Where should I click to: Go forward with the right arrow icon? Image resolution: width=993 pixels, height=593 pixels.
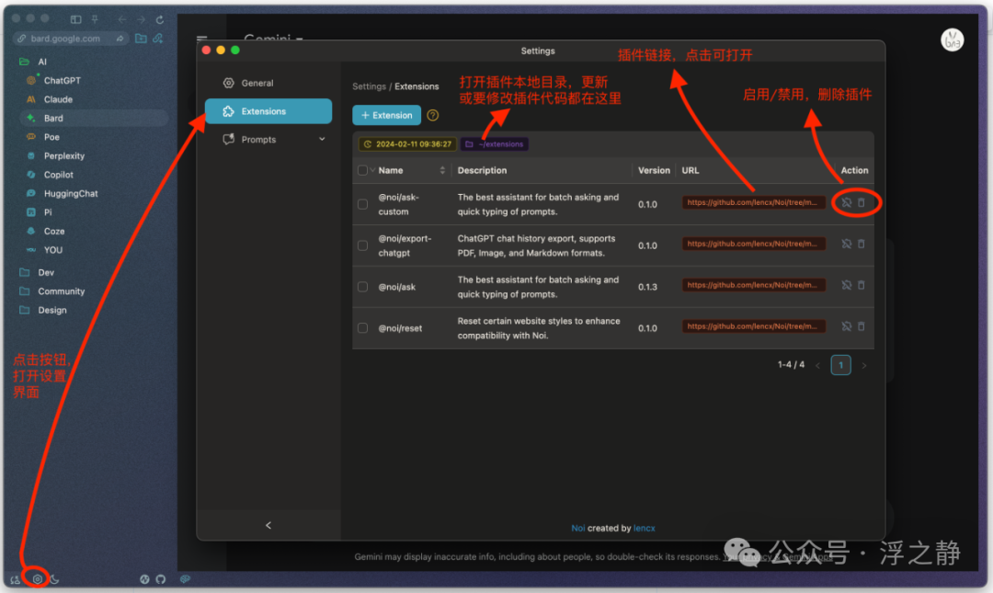pos(141,19)
